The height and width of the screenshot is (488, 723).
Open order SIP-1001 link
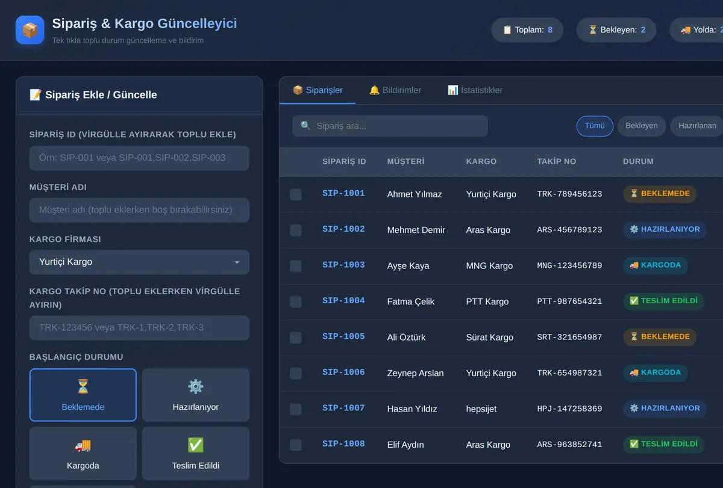(343, 194)
